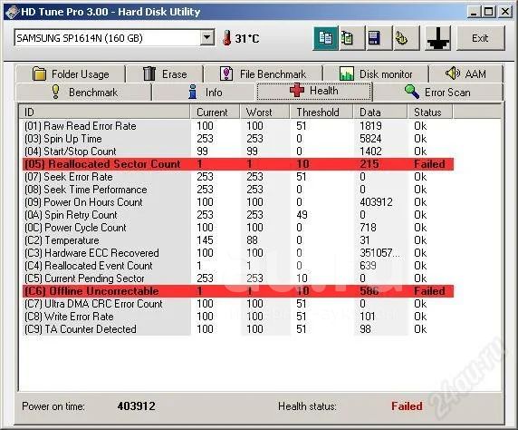Click the Exit button
Screen dimensions: 518x430
point(481,38)
